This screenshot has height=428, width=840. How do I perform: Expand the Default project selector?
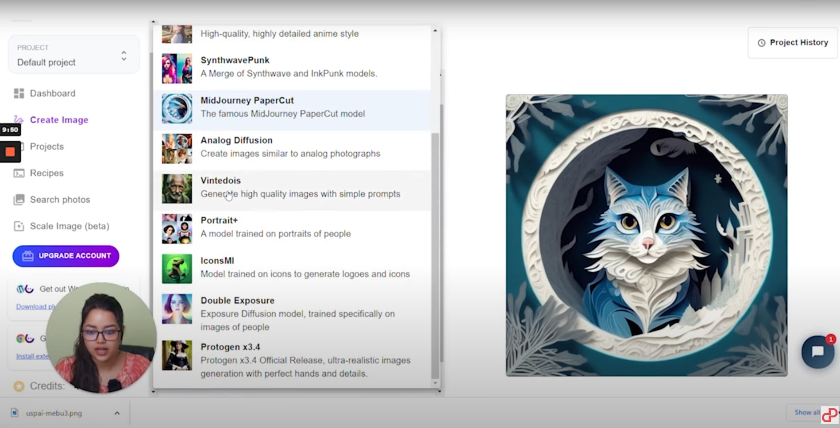(74, 55)
